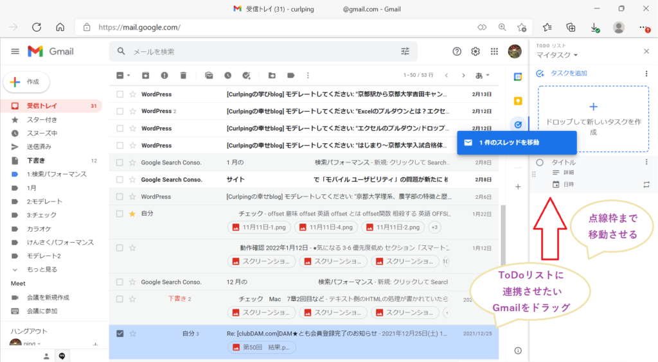This screenshot has height=362, width=658.
Task: Open スヌーズ中 folder
Action: pos(51,134)
